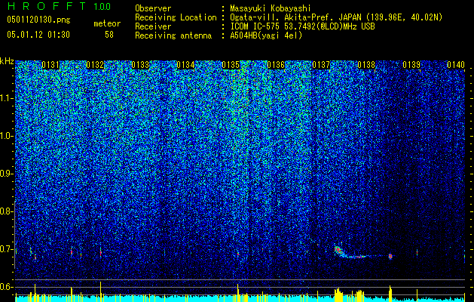
Task: Click time marker 0131
Action: pyautogui.click(x=50, y=65)
